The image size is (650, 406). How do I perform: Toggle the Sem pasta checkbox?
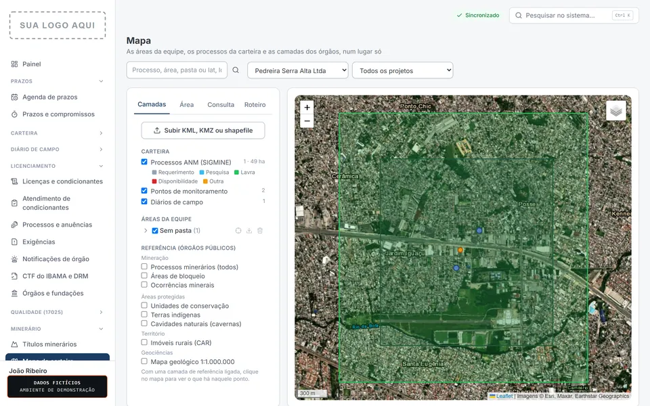154,231
